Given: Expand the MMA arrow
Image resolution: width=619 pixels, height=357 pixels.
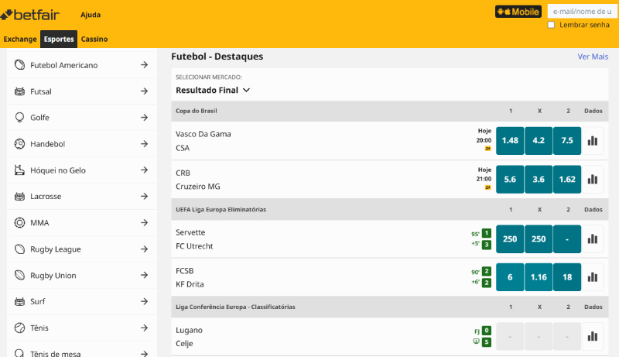Looking at the screenshot, I should point(144,223).
